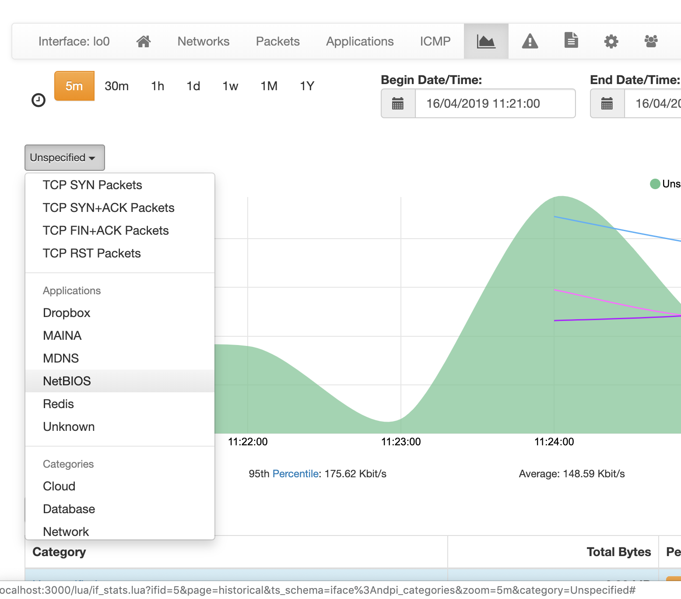Image resolution: width=681 pixels, height=599 pixels.
Task: Click the alerts warning triangle icon
Action: [x=530, y=41]
